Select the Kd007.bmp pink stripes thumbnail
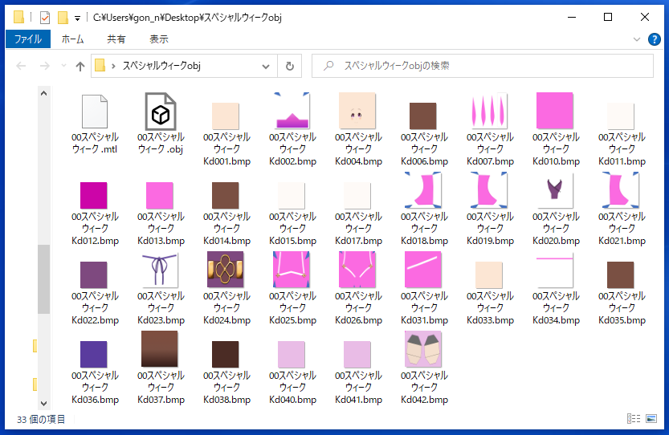Screen dimensions: 669x435 click(489, 111)
